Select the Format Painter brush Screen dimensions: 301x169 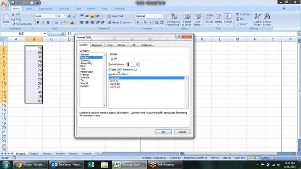(x=13, y=24)
